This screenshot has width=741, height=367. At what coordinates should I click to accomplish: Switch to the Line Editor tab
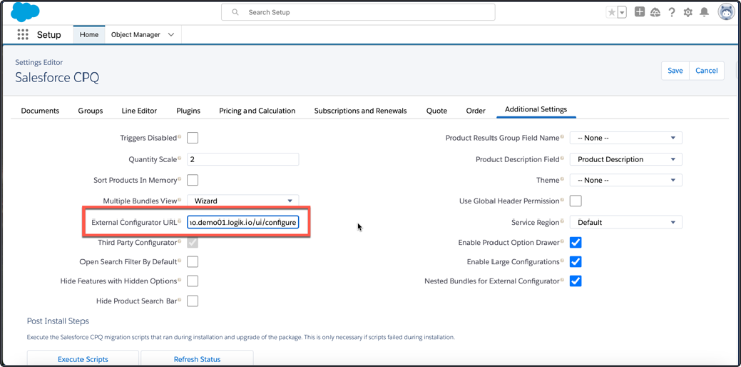point(139,111)
